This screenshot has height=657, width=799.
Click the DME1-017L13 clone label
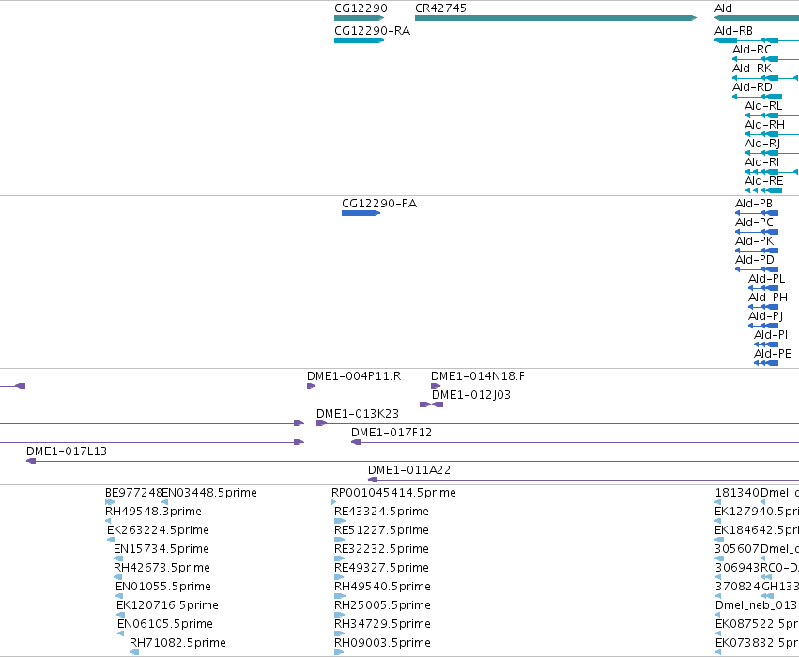pyautogui.click(x=67, y=451)
